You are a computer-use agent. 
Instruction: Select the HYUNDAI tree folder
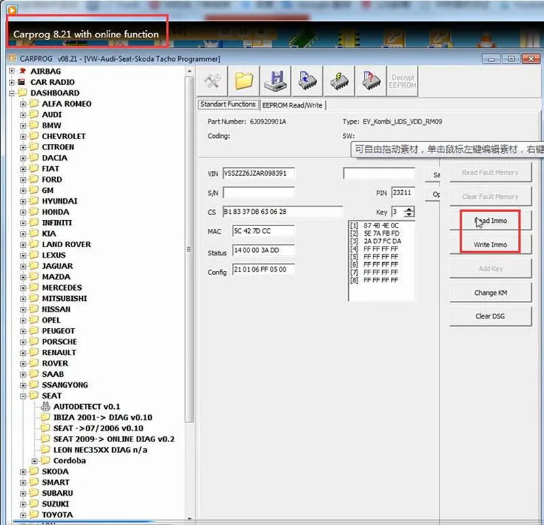tap(60, 201)
